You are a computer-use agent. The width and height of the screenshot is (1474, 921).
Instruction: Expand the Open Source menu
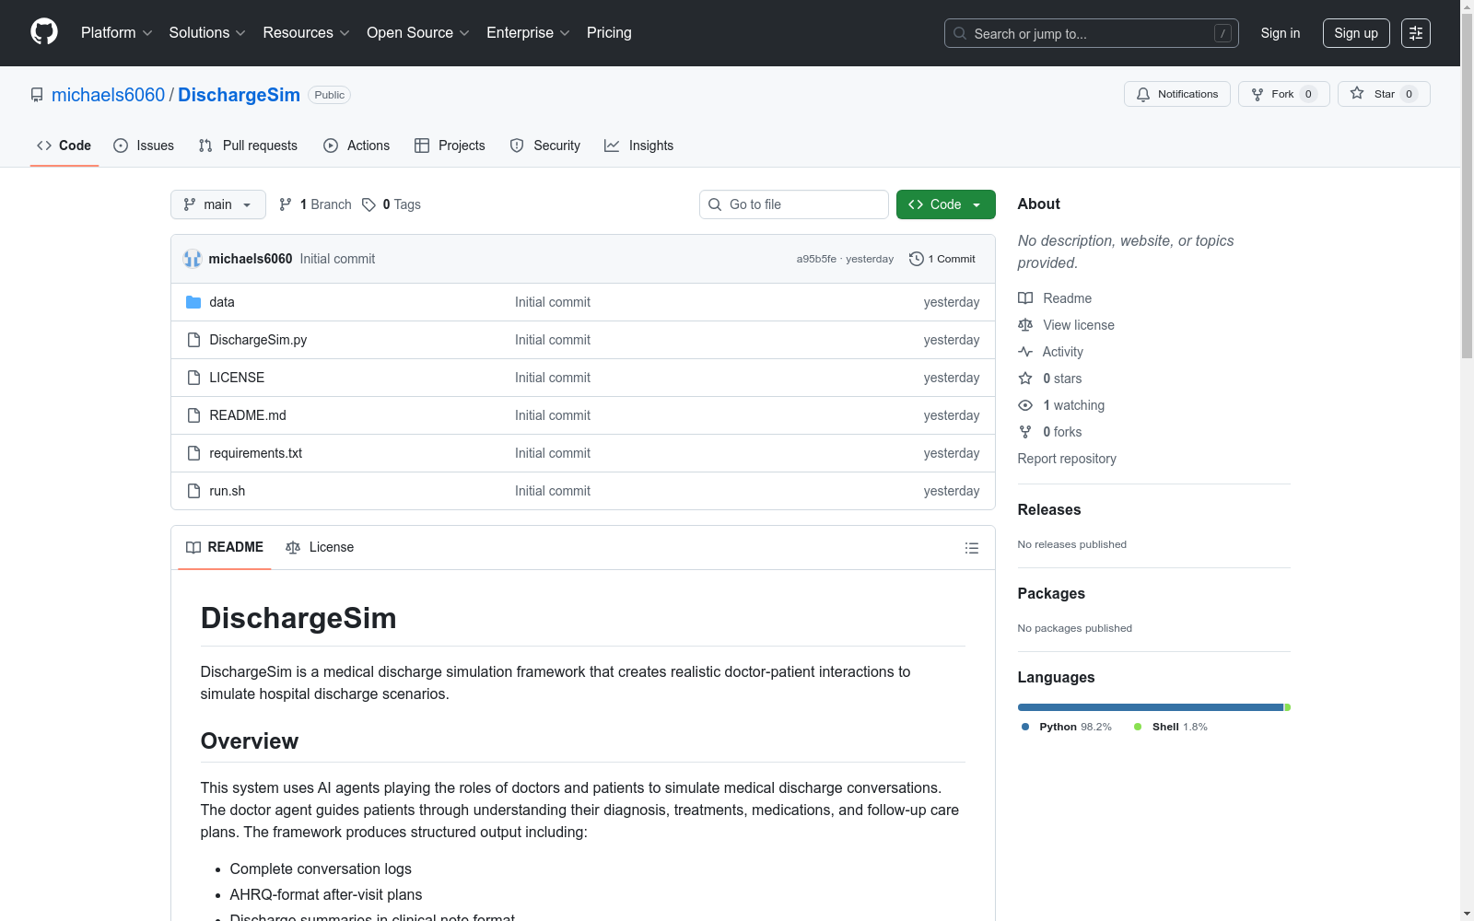[x=418, y=33]
